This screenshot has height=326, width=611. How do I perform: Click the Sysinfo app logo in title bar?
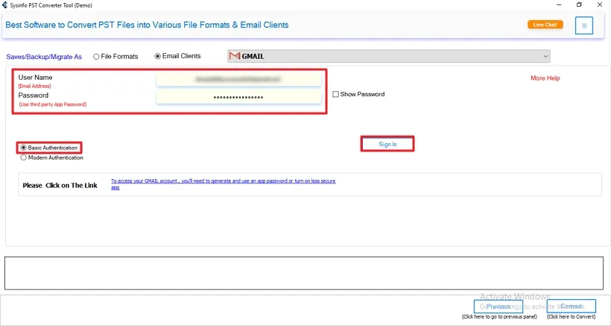(4, 5)
